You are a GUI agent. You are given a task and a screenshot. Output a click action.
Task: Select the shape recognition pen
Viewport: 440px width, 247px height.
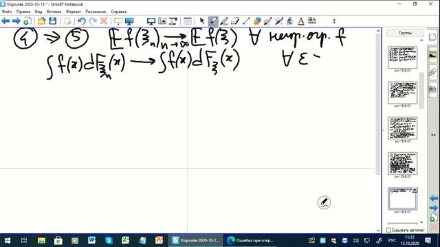point(268,21)
